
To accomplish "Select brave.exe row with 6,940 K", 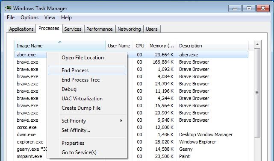I will [x=131, y=120].
